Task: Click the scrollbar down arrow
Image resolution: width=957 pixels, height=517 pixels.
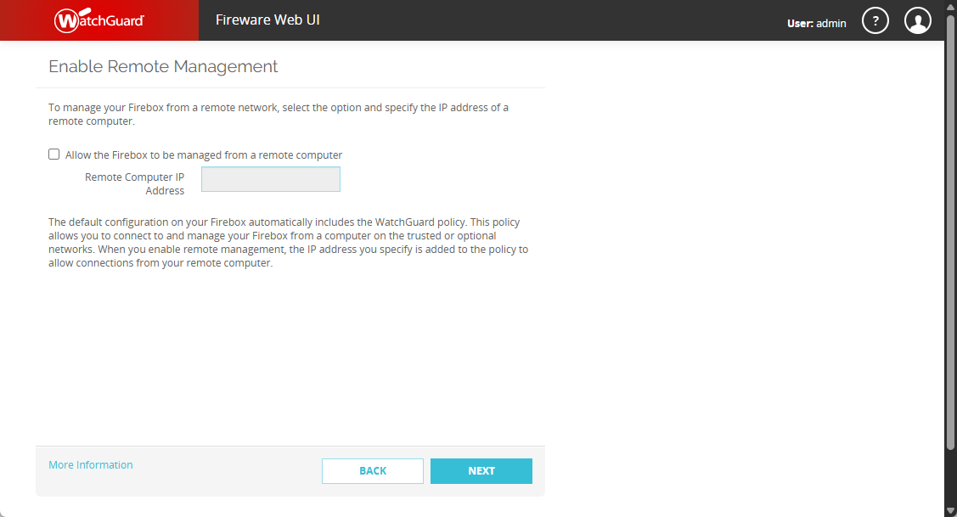Action: pyautogui.click(x=950, y=511)
